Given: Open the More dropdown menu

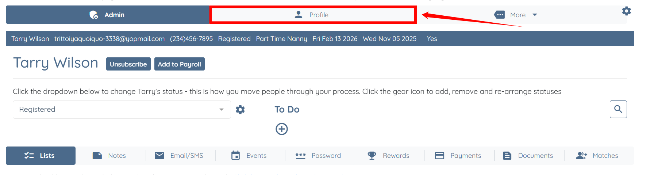Looking at the screenshot, I should [515, 15].
